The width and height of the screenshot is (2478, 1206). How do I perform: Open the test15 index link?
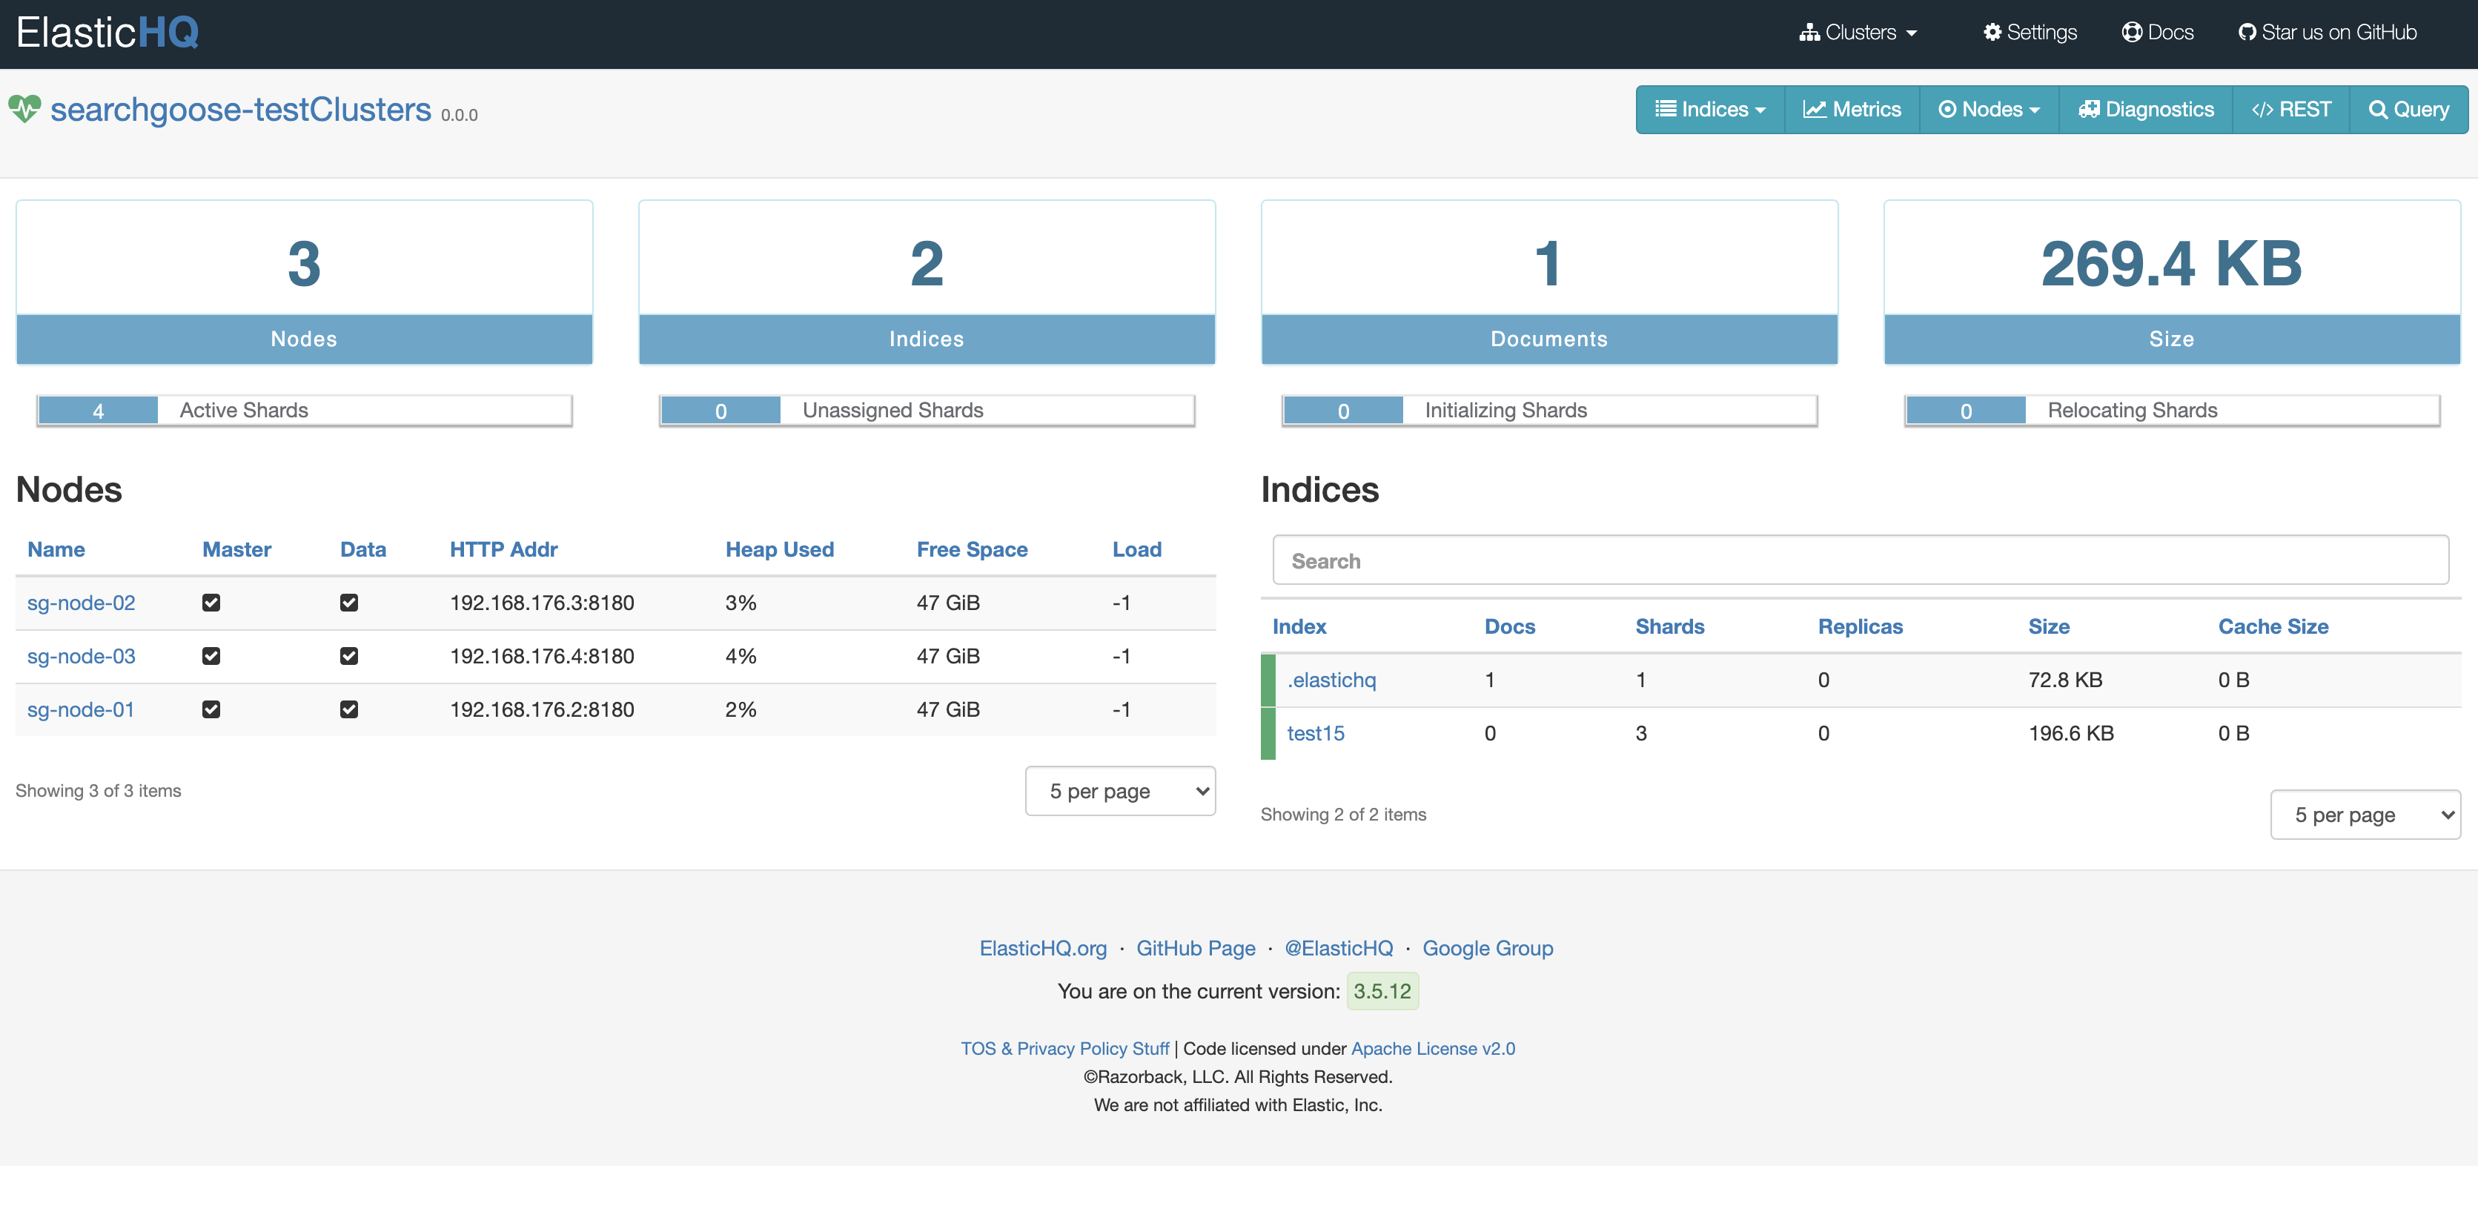tap(1315, 733)
